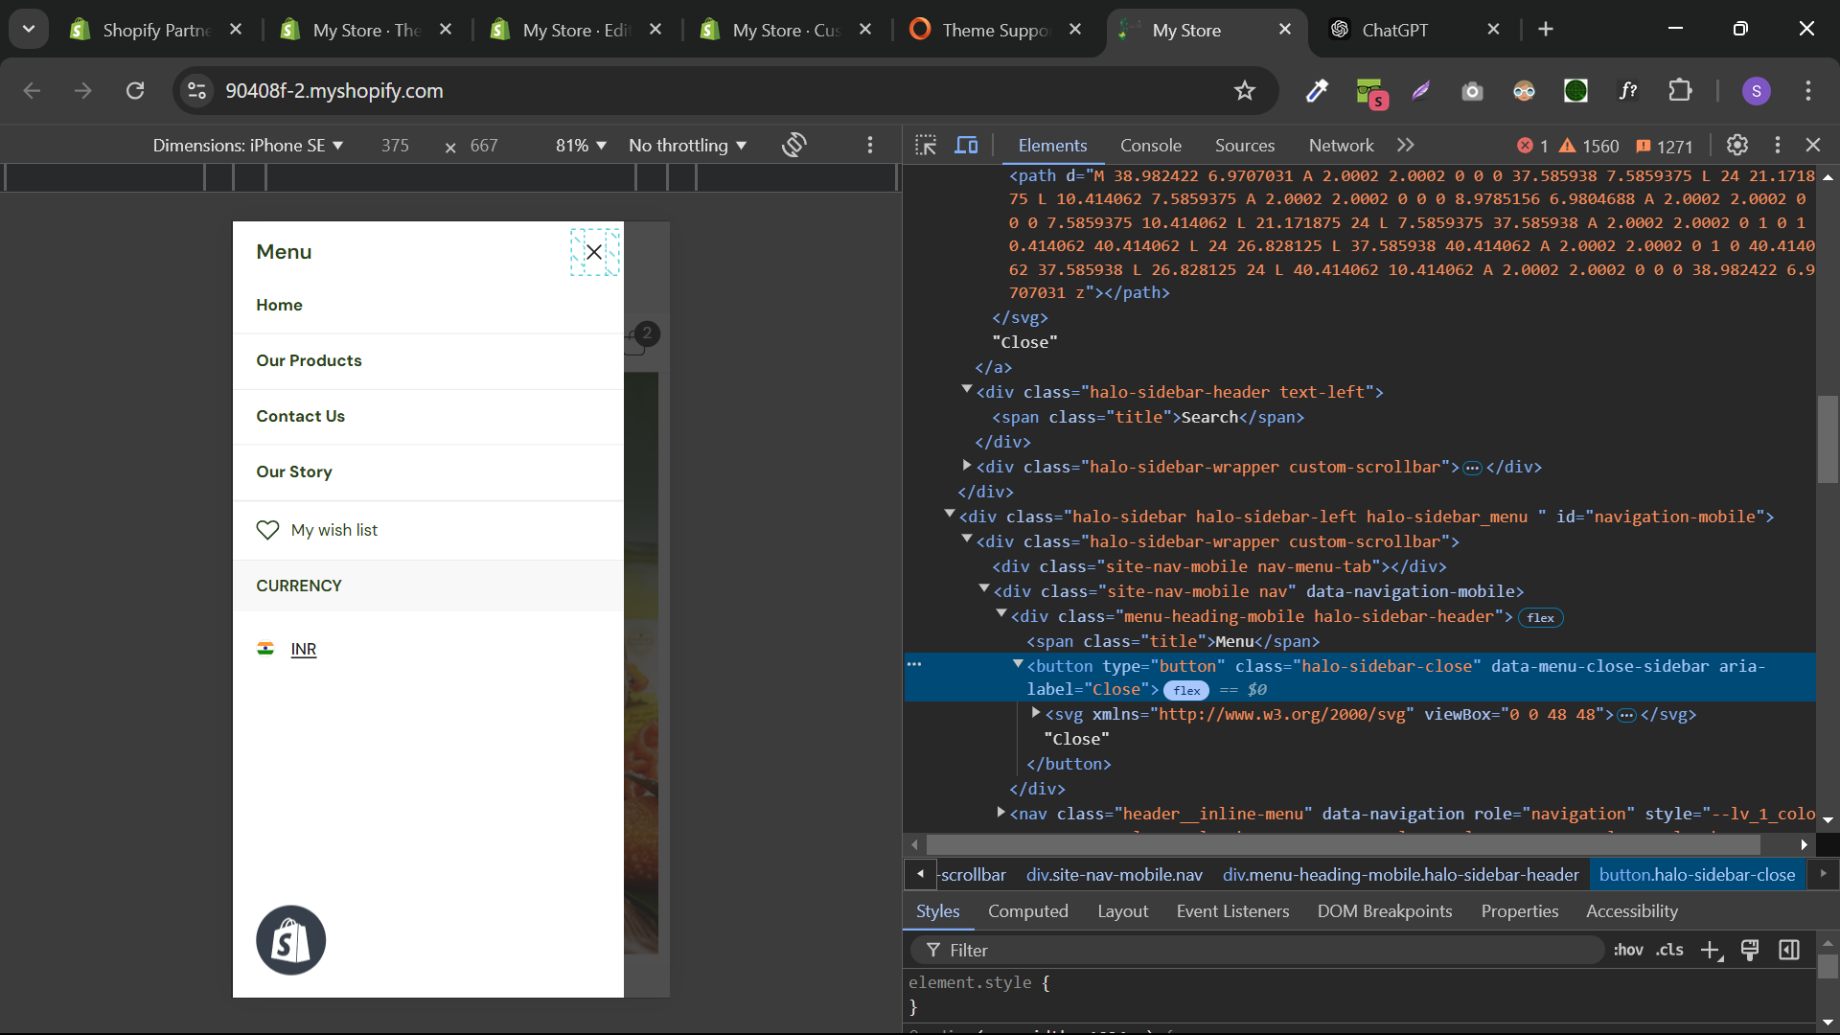Click the new style rule plus icon
Viewport: 1840px width, 1035px height.
tap(1711, 950)
